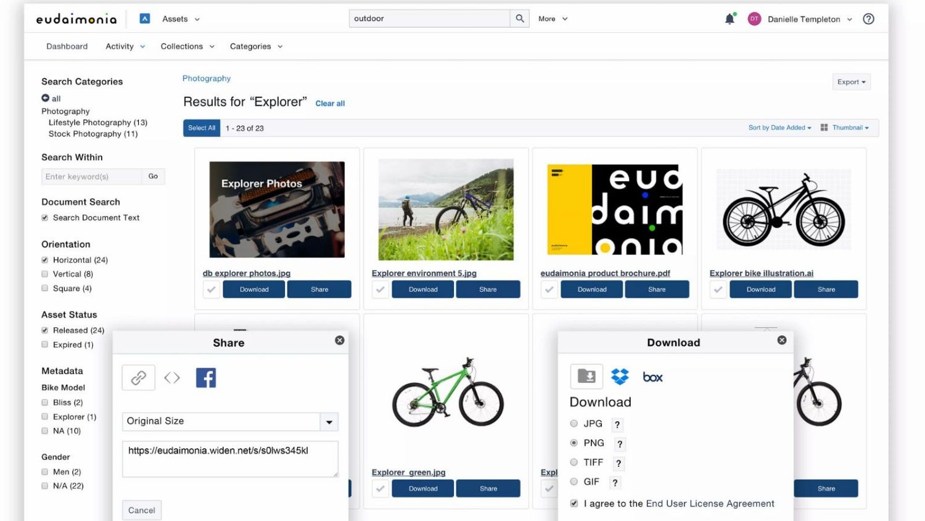This screenshot has width=925, height=521.
Task: Check the Square orientation filter
Action: 44,289
